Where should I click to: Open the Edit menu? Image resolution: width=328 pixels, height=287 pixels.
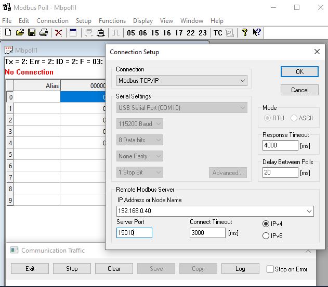coord(24,21)
